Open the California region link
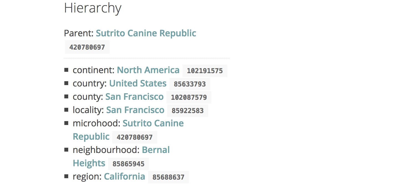This screenshot has height=189, width=406. 125,177
